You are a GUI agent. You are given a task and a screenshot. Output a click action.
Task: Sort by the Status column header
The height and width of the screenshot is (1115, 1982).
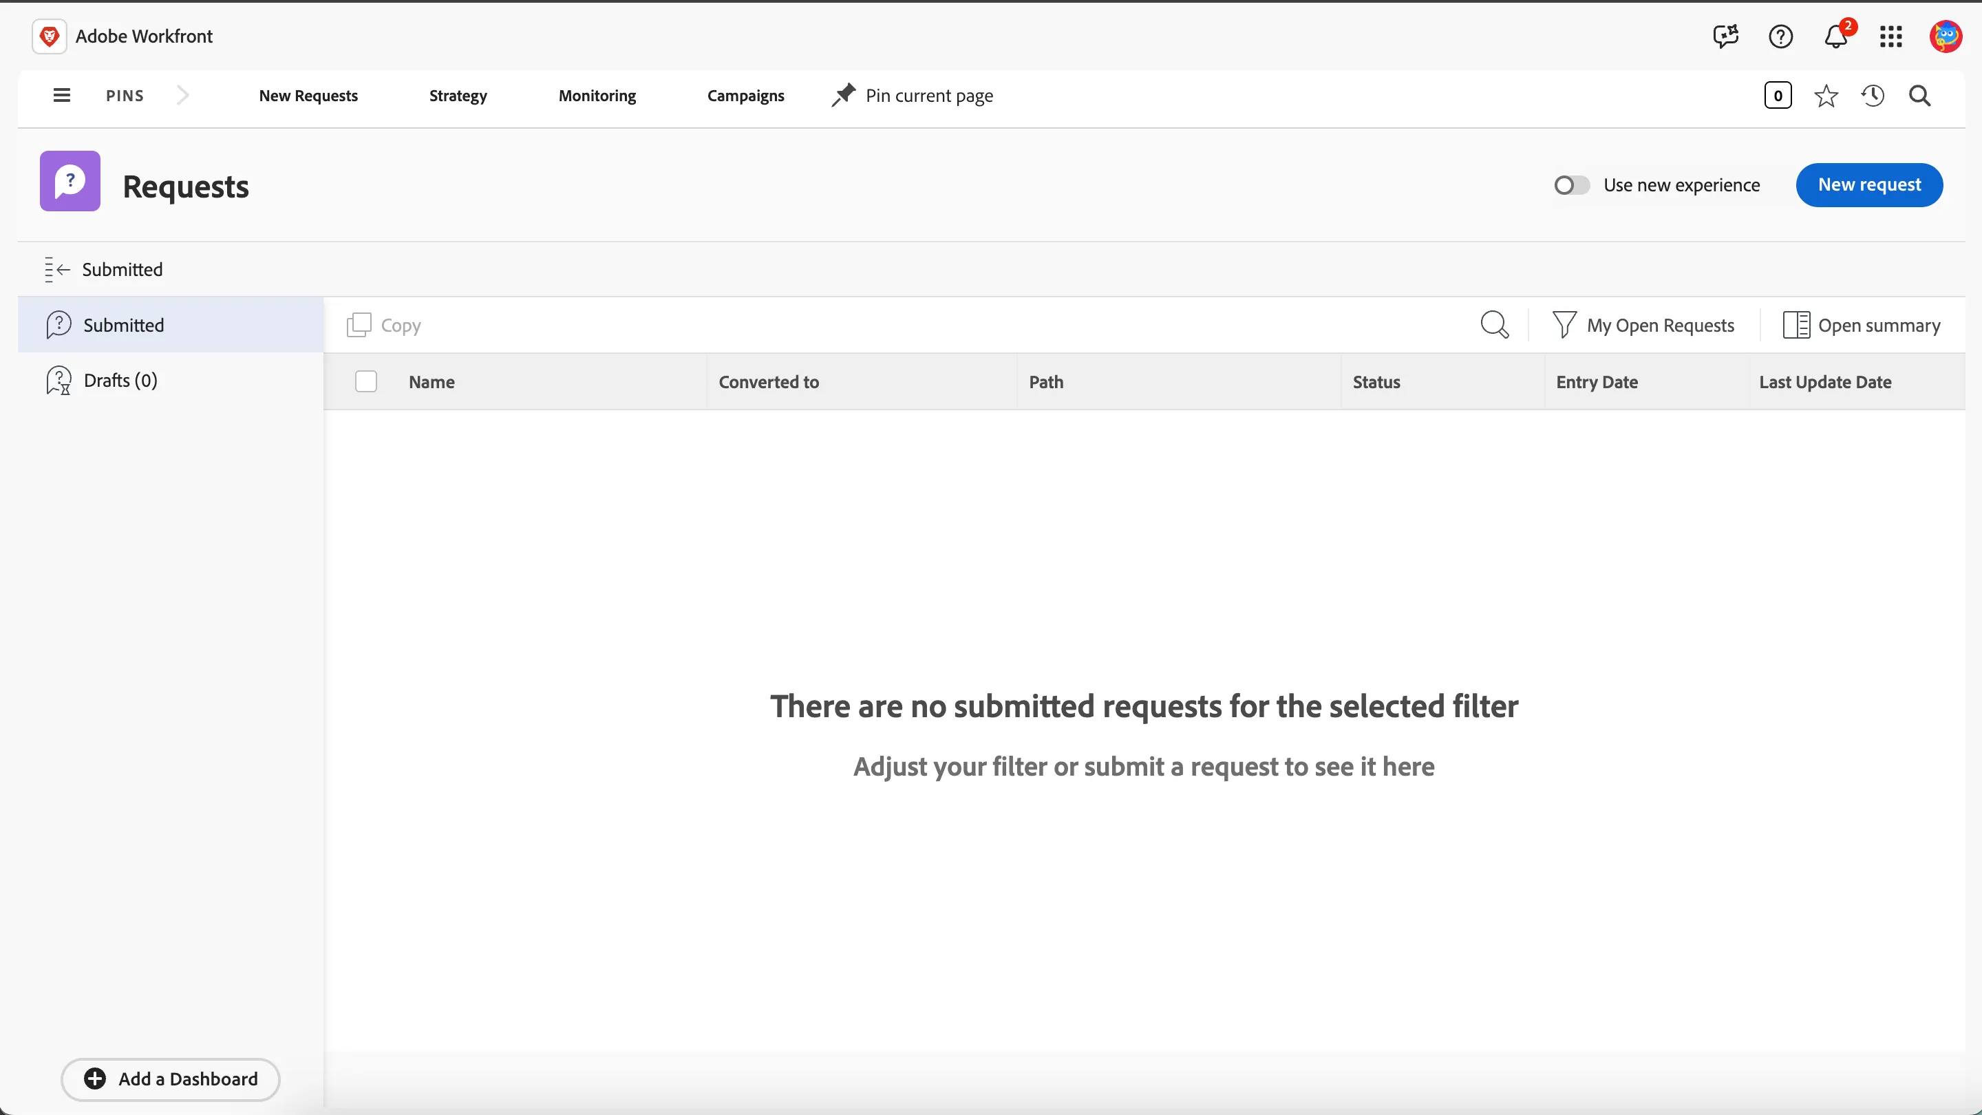tap(1376, 382)
